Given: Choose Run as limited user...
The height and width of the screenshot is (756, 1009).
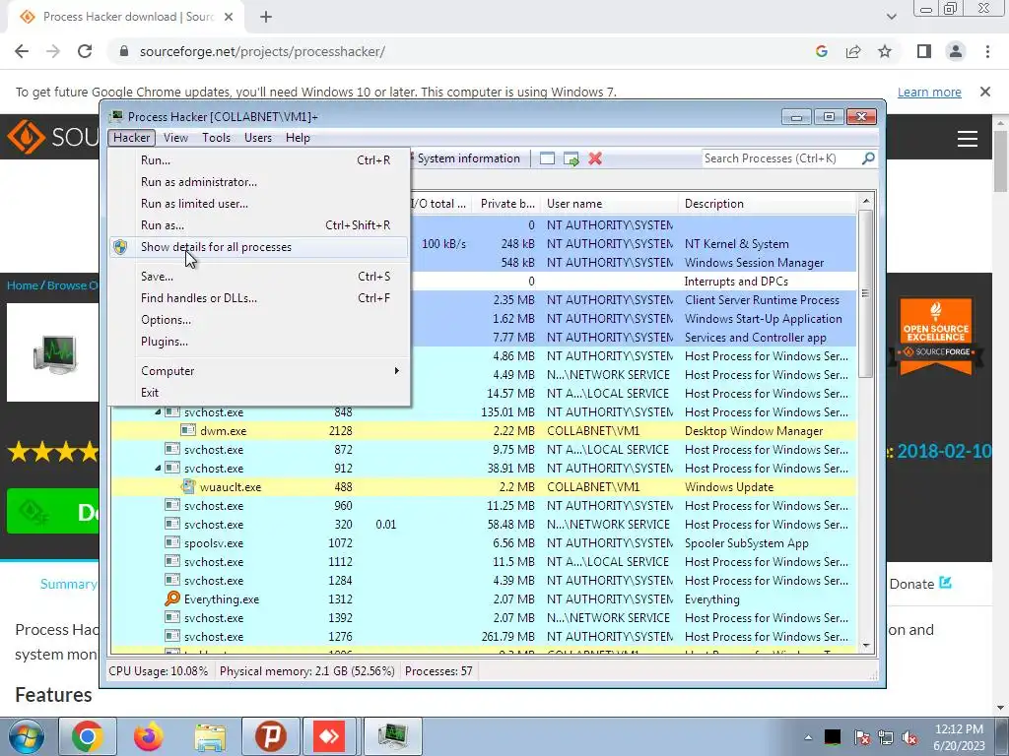Looking at the screenshot, I should [x=259, y=204].
